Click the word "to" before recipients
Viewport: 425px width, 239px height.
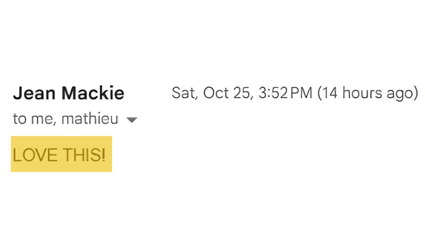pyautogui.click(x=19, y=119)
